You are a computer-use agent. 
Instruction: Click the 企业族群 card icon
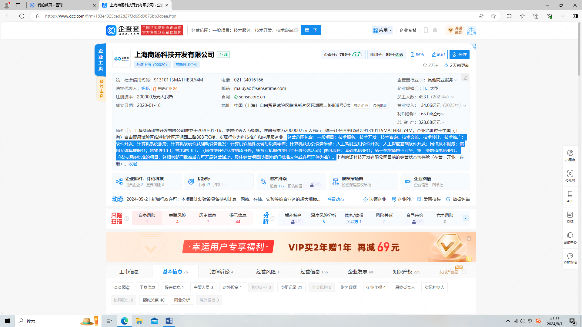tap(119, 182)
